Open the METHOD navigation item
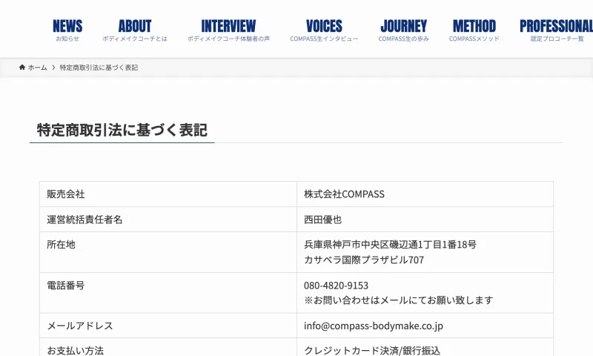The width and height of the screenshot is (593, 356). (474, 30)
